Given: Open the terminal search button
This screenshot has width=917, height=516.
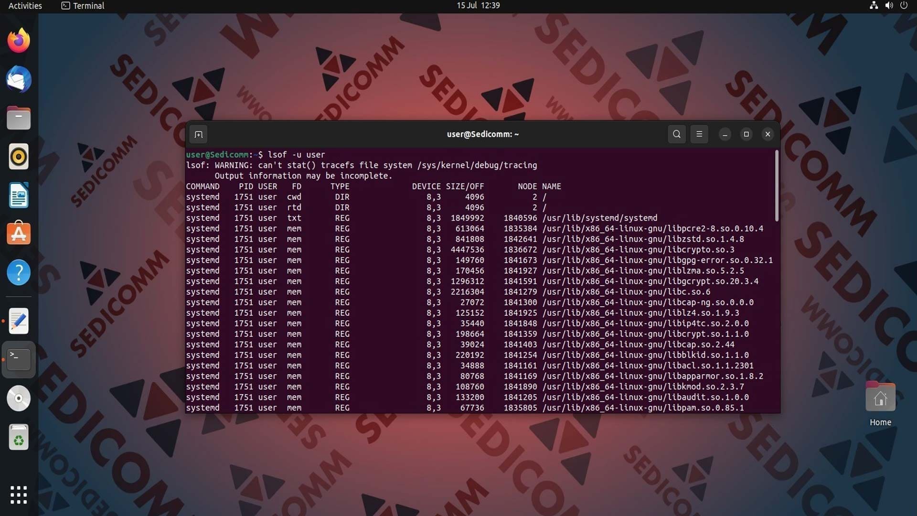Looking at the screenshot, I should point(676,134).
